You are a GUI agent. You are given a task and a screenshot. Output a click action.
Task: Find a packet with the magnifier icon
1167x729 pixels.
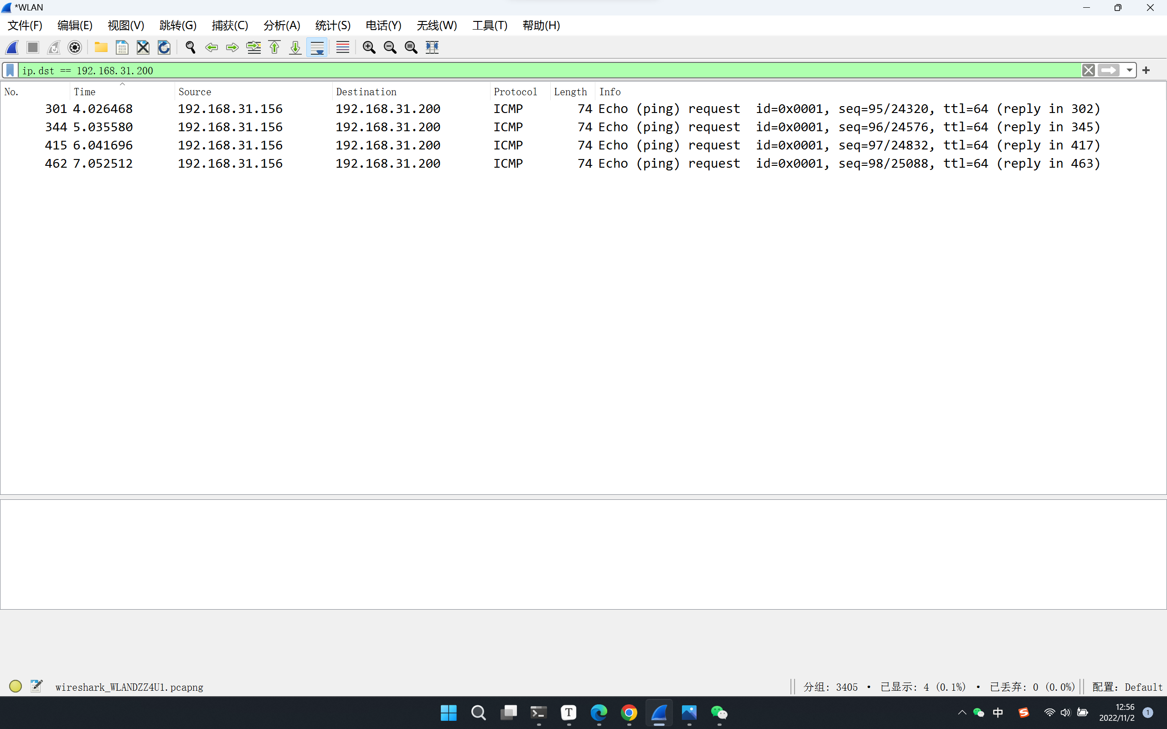coord(190,47)
